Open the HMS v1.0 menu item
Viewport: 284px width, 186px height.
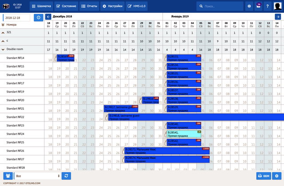(137, 6)
